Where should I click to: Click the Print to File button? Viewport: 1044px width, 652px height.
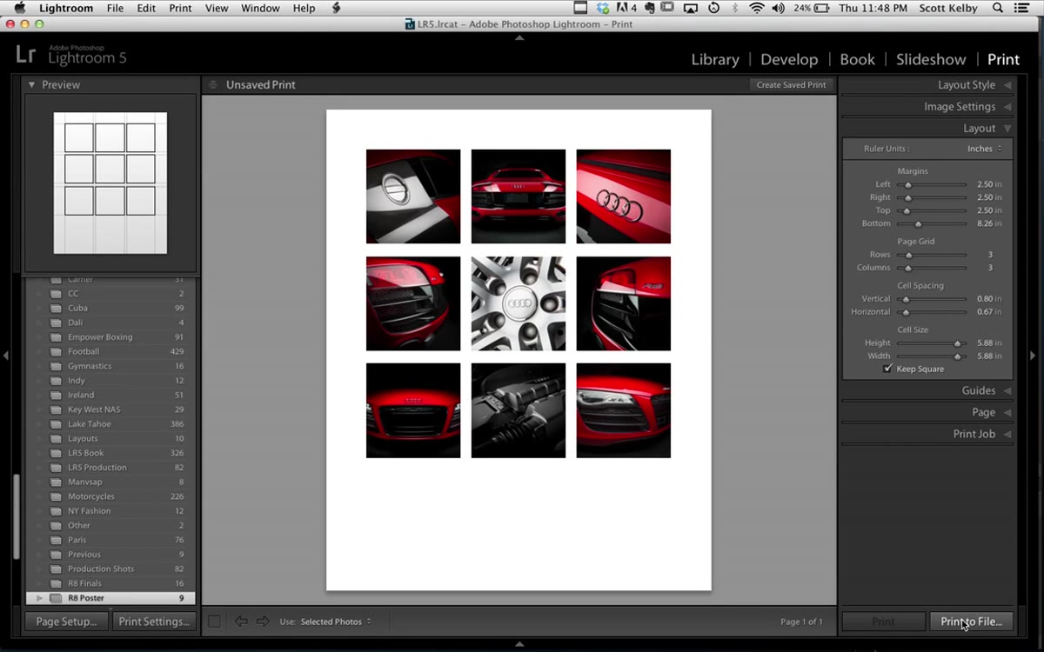[971, 622]
